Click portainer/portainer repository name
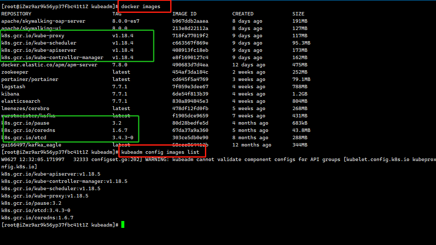This screenshot has height=245, width=436. [30, 79]
